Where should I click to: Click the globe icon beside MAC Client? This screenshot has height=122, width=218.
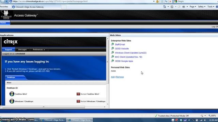112,57
